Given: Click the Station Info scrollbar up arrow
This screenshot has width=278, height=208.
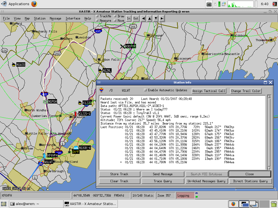Looking at the screenshot, I should click(x=269, y=97).
